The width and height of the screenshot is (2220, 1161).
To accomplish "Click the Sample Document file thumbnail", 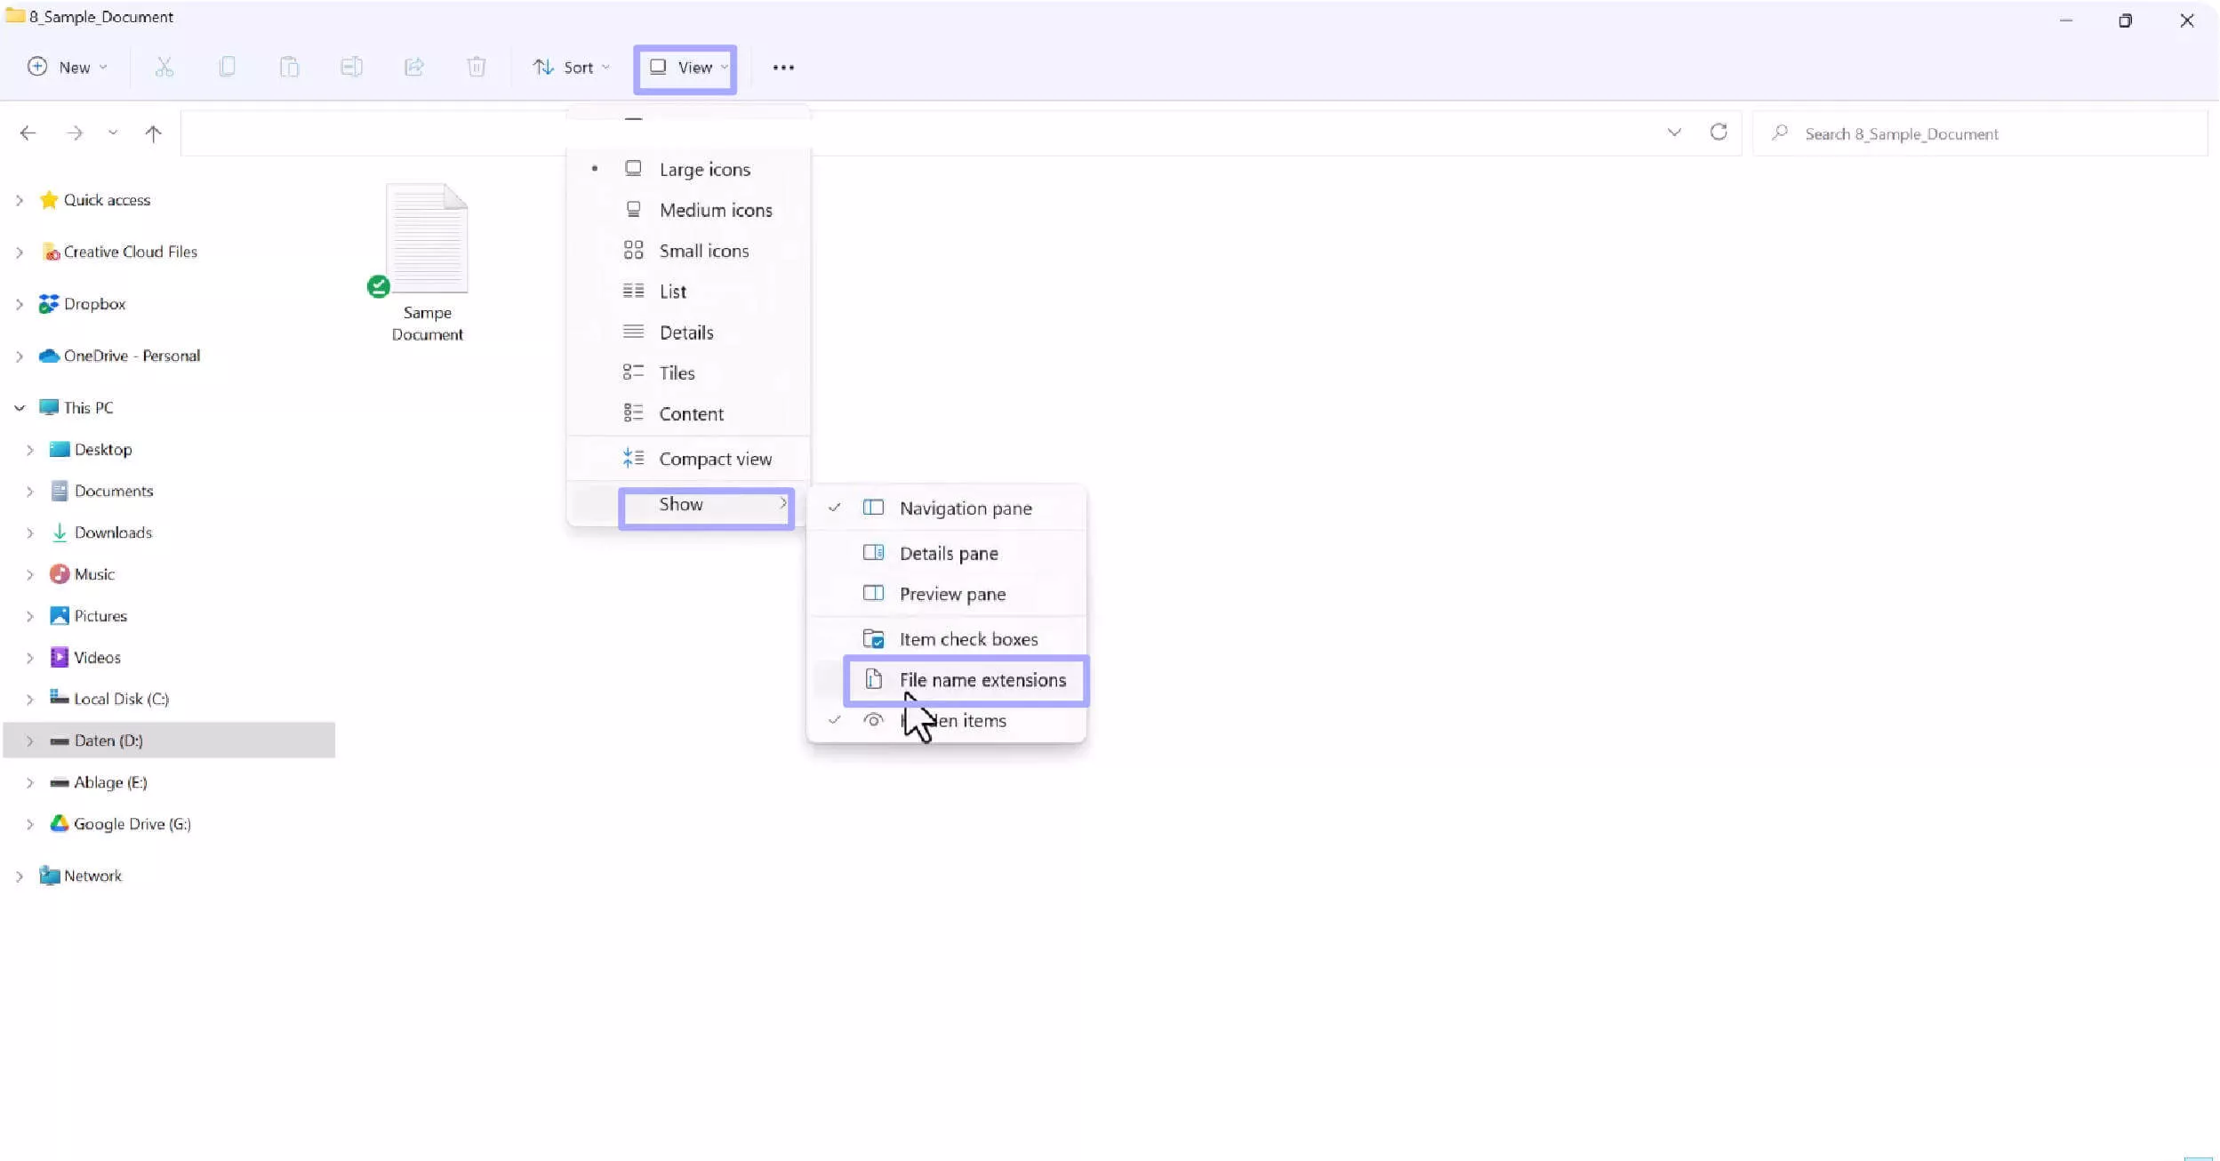I will click(x=428, y=242).
